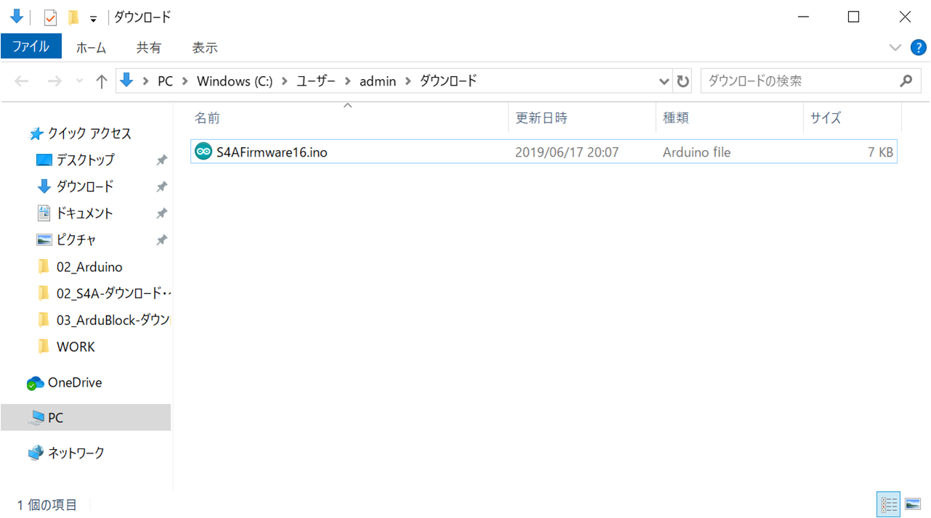Switch to details view using the status bar toggle

[887, 504]
